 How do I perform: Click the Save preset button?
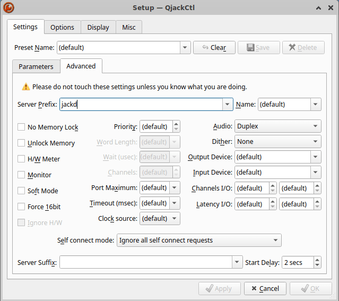point(258,47)
